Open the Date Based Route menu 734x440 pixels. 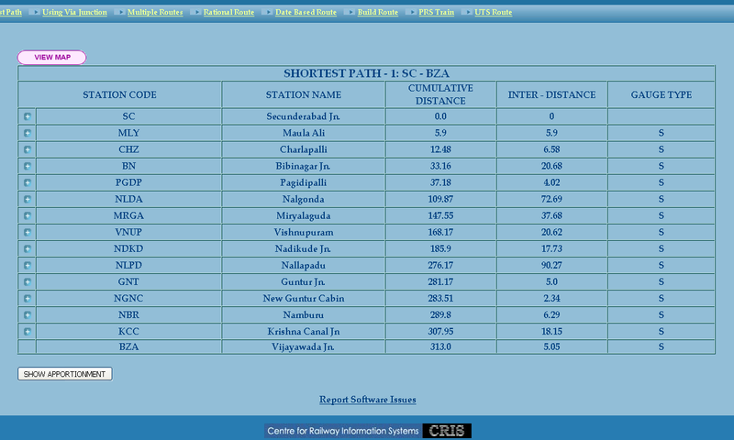pos(306,12)
